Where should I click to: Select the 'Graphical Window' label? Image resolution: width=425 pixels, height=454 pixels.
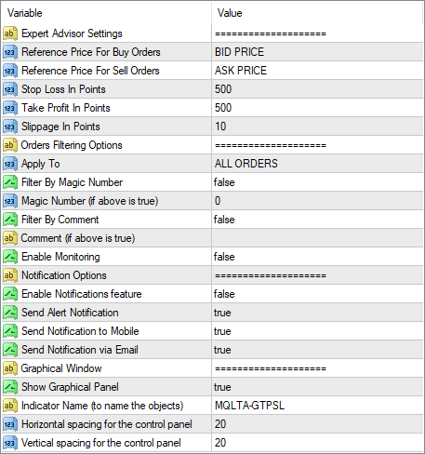[x=61, y=368]
